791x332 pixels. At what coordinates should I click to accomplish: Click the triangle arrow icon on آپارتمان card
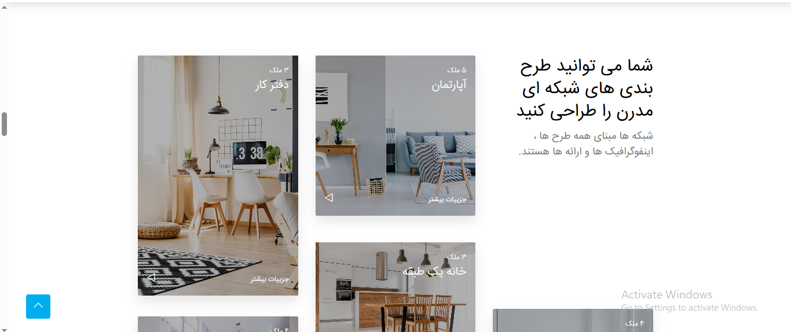click(329, 198)
